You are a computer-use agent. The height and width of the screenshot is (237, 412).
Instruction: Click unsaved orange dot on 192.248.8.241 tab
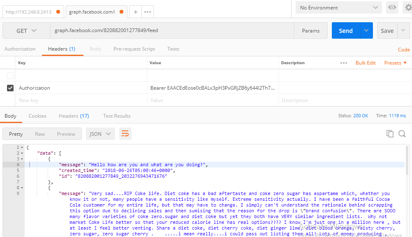pyautogui.click(x=58, y=12)
